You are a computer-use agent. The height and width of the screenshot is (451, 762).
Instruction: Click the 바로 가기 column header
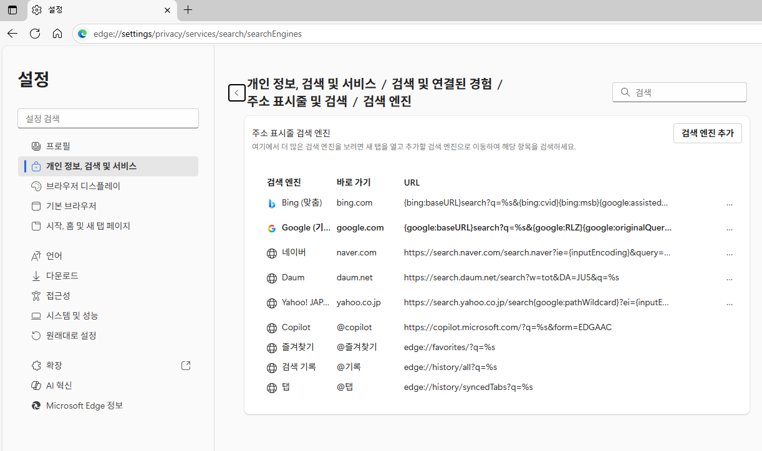[x=354, y=183]
